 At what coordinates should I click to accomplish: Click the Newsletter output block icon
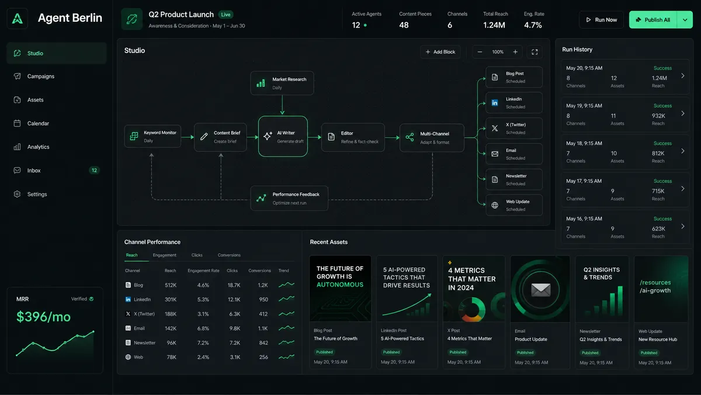pyautogui.click(x=495, y=179)
